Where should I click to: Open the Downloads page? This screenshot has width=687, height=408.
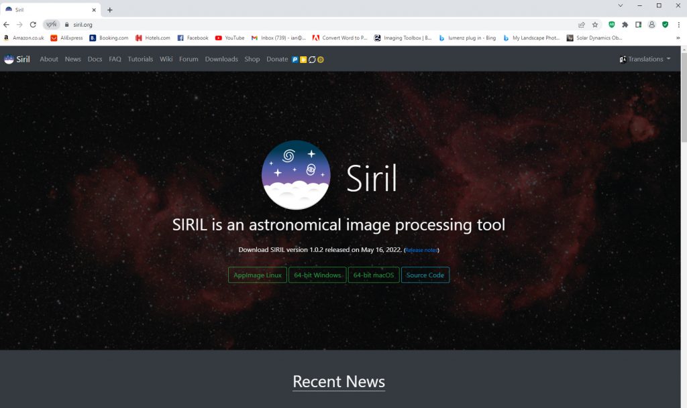[221, 59]
